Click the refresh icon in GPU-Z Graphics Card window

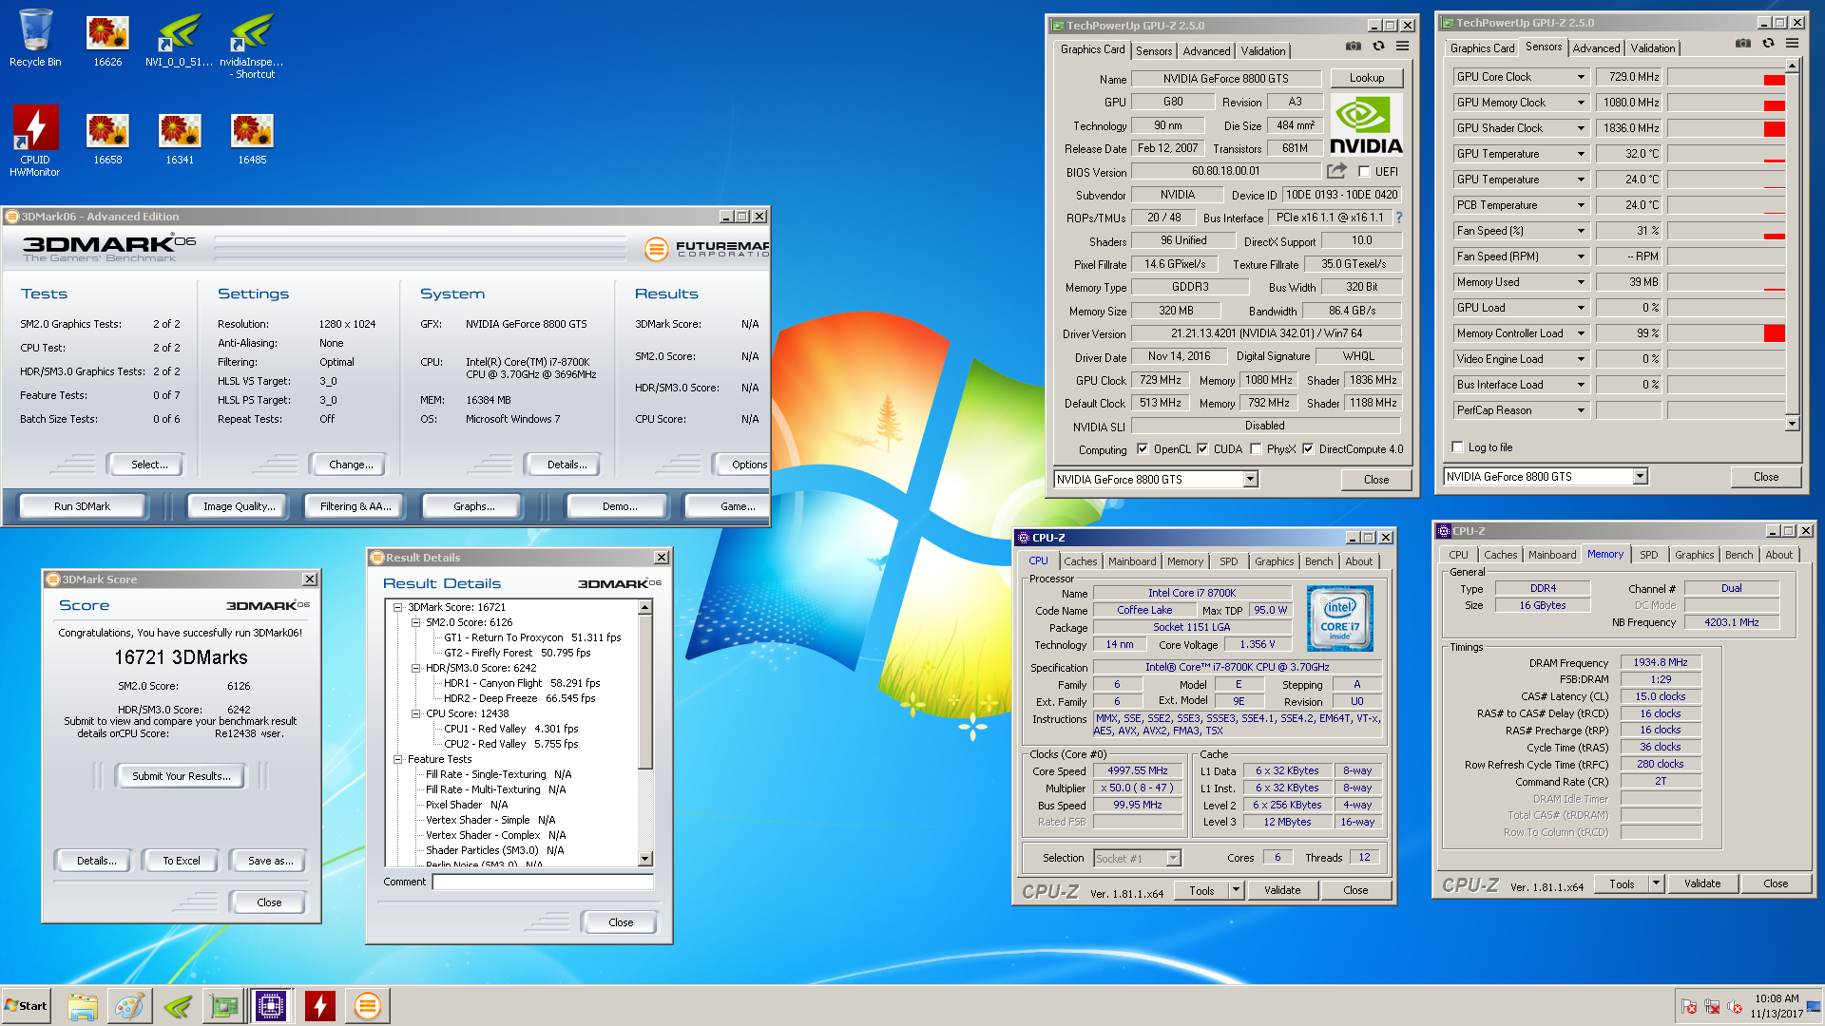(1378, 47)
